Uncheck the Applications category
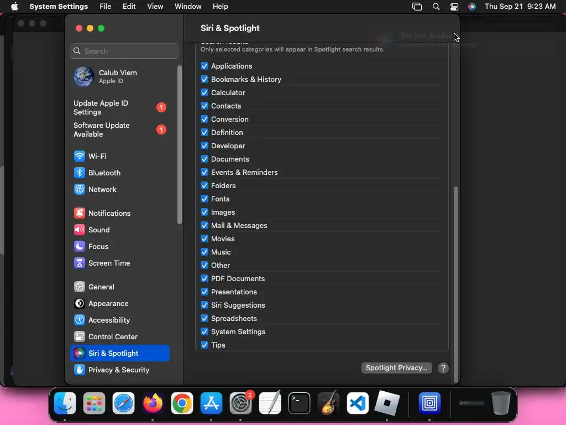The width and height of the screenshot is (566, 425). [205, 66]
